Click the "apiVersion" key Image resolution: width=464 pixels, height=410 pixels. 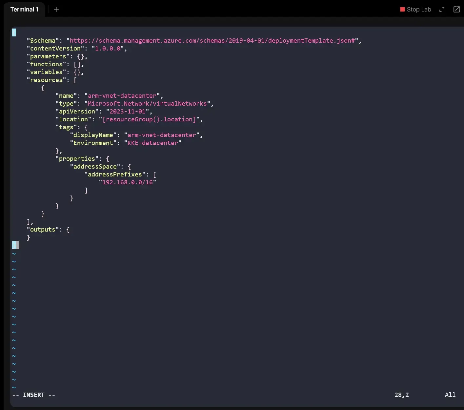pos(77,111)
